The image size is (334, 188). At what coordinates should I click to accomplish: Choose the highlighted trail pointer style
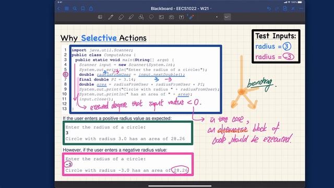pos(228,17)
